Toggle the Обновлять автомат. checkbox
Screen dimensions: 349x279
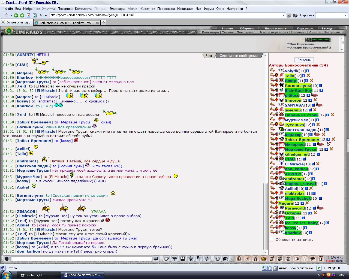pyautogui.click(x=272, y=239)
